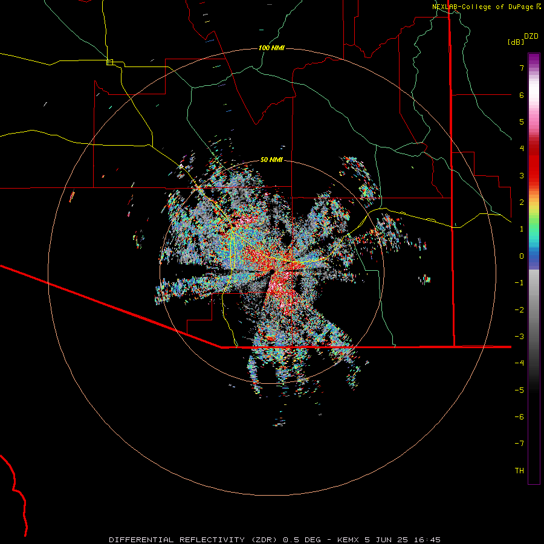The image size is (544, 544).
Task: Click the 2 value on color scale
Action: pos(522,202)
